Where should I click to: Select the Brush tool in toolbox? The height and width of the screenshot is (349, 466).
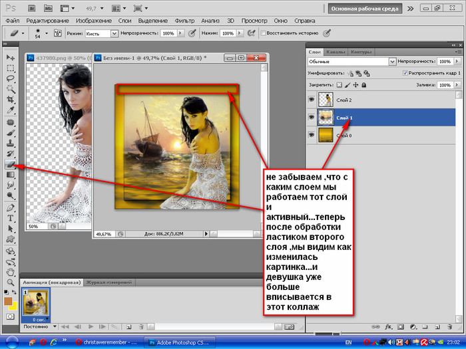[11, 133]
